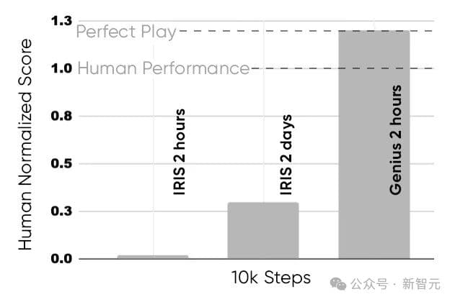Click the rotated 'Genius 2 hours' label
The image size is (455, 302).
pyautogui.click(x=395, y=139)
